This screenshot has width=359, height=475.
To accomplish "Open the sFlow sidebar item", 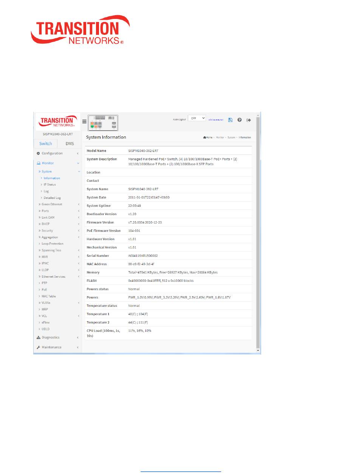I will [45, 322].
